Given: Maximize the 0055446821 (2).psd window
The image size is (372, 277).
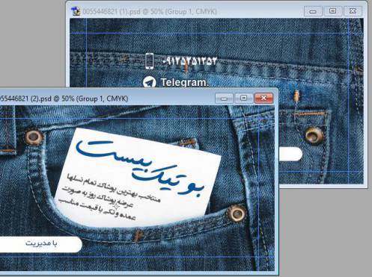Looking at the screenshot, I should pyautogui.click(x=244, y=99).
